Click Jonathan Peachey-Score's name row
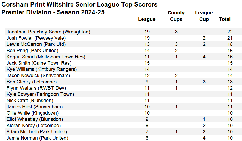Viewport: 242px width, 141px height. 48,32
